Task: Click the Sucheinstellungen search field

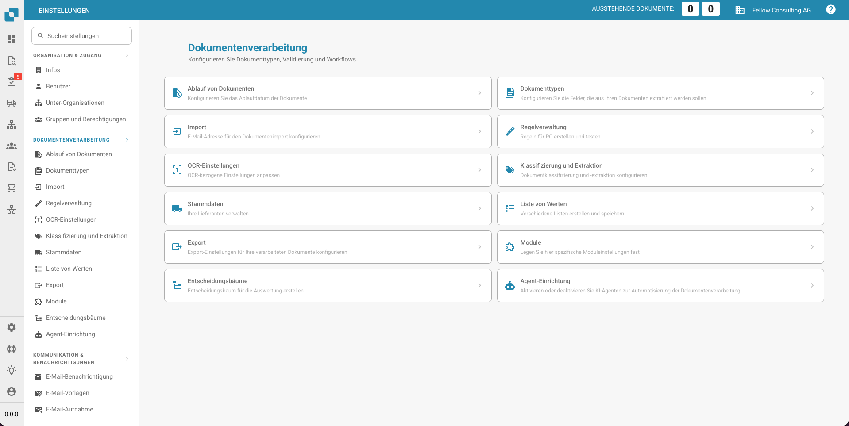Action: 81,36
